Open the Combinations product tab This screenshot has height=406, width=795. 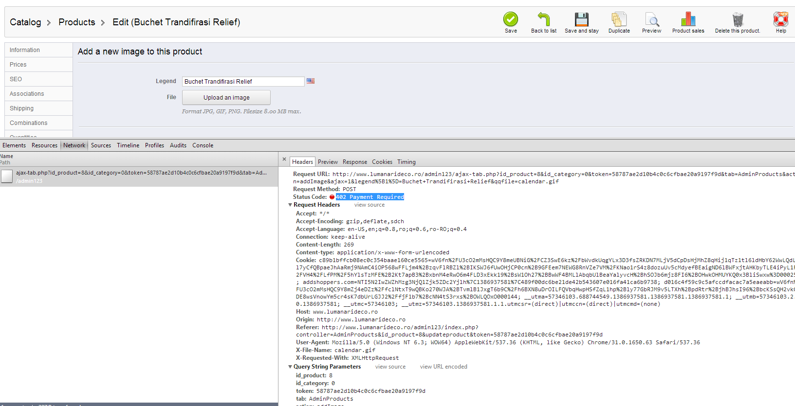(x=38, y=123)
